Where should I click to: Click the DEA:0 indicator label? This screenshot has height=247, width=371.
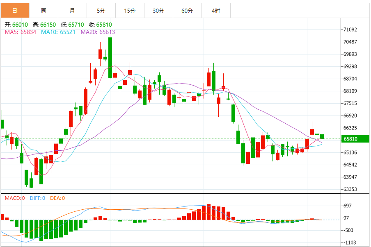pyautogui.click(x=57, y=198)
